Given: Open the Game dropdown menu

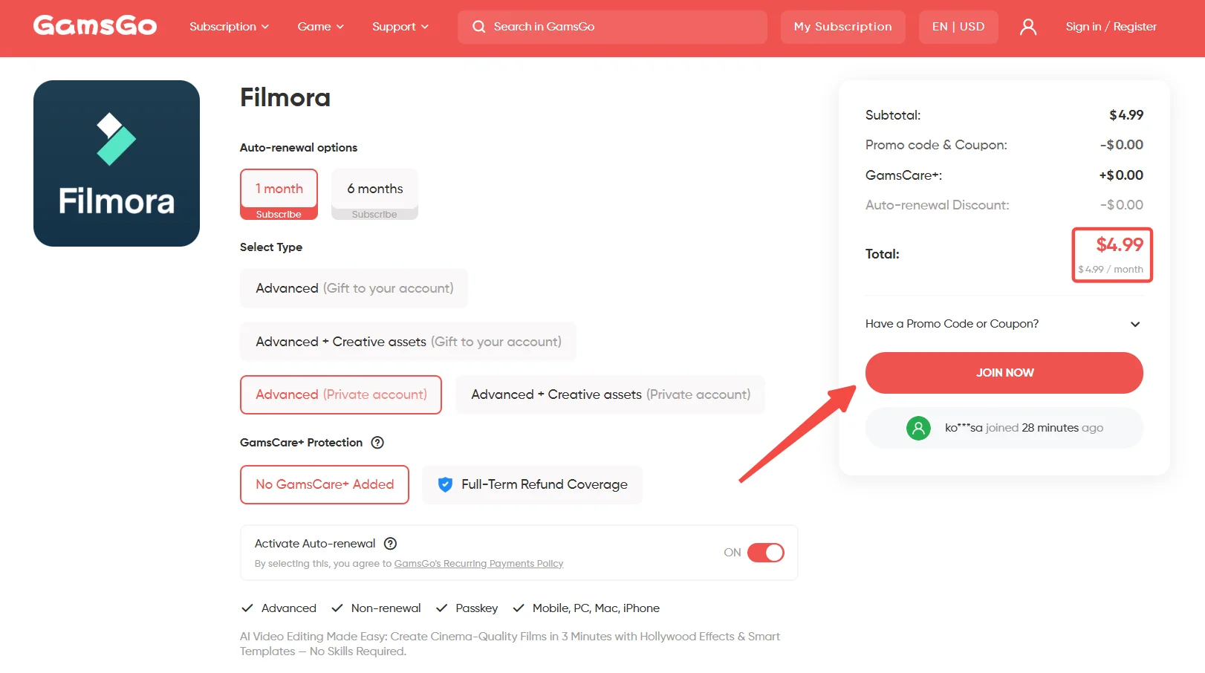Looking at the screenshot, I should [320, 27].
